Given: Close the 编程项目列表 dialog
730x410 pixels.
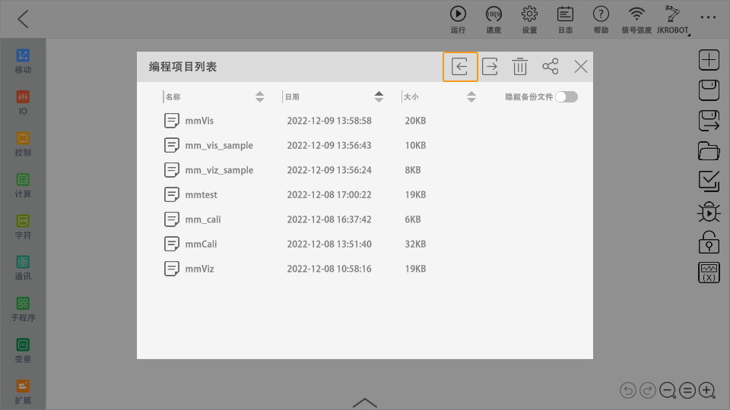Looking at the screenshot, I should (580, 67).
